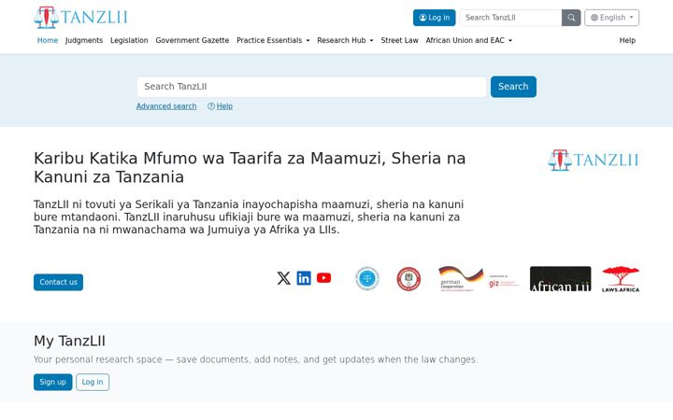Open Help in the navigation bar
The width and height of the screenshot is (673, 420).
(x=627, y=40)
